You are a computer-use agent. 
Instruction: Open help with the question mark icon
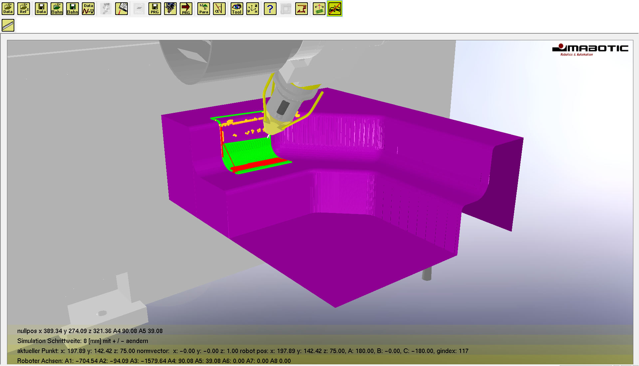click(270, 9)
